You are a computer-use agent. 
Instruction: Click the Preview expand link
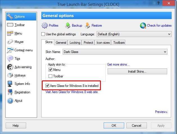[x=161, y=112]
